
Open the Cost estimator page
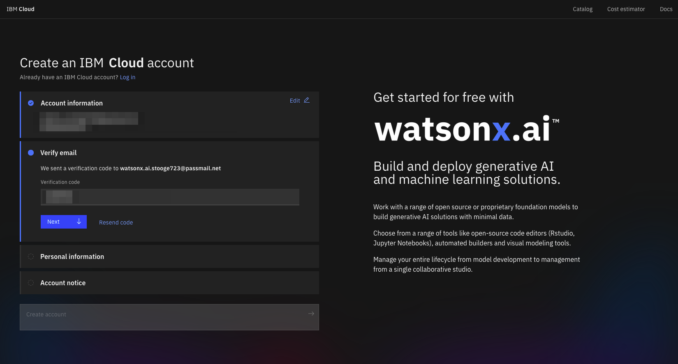[626, 9]
